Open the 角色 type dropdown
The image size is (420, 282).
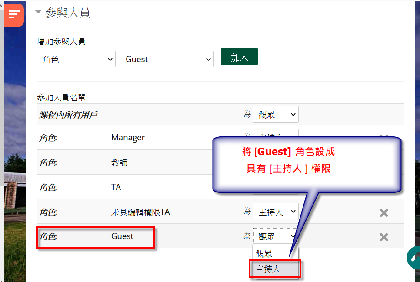tap(76, 60)
